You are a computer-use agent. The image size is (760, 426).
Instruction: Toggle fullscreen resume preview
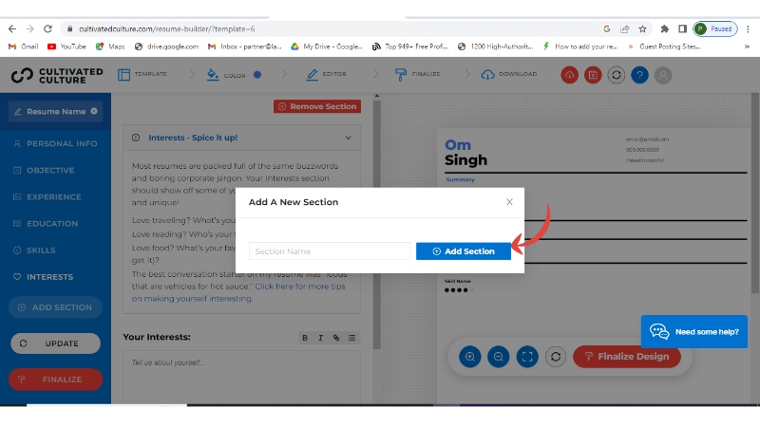click(x=528, y=357)
